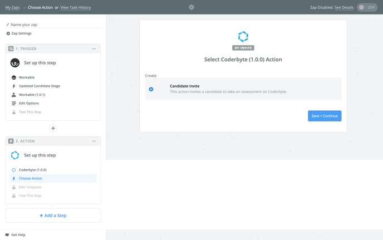Click the small Coderbyte icon in the action list
This screenshot has width=383, height=240.
coord(14,170)
